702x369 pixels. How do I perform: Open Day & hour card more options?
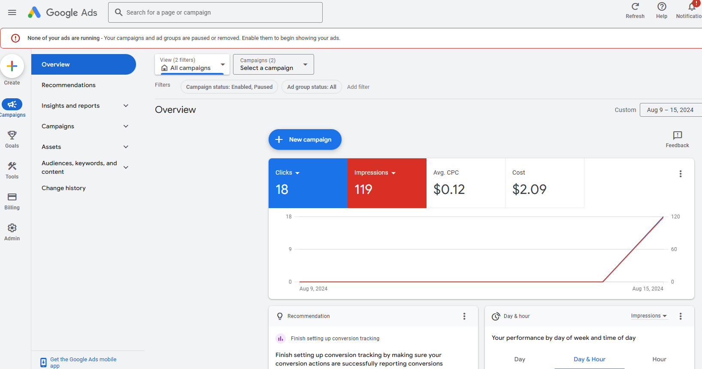[x=681, y=316]
